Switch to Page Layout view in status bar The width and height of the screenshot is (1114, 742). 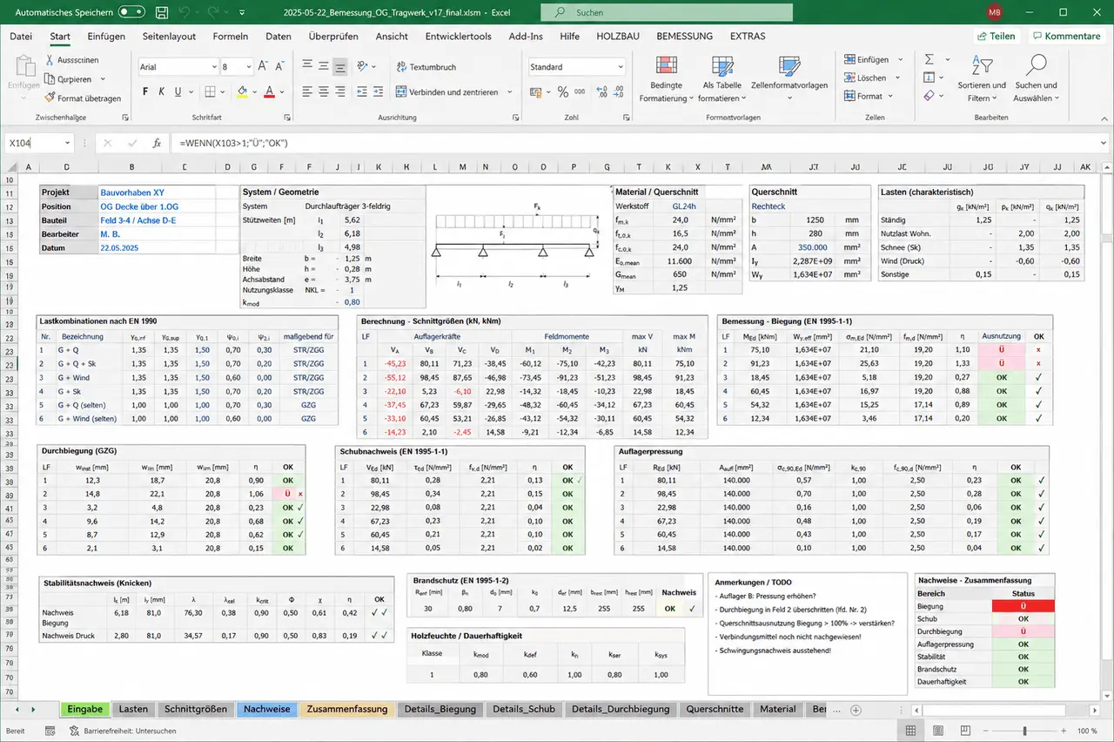[x=936, y=732]
